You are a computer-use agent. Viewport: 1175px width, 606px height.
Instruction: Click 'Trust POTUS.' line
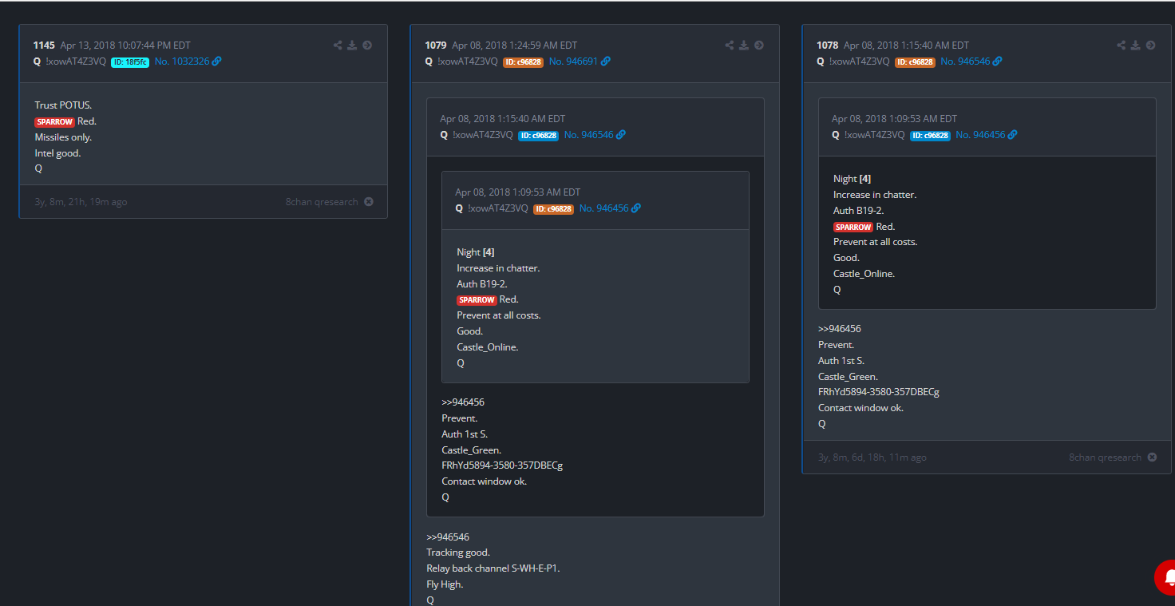click(x=63, y=105)
